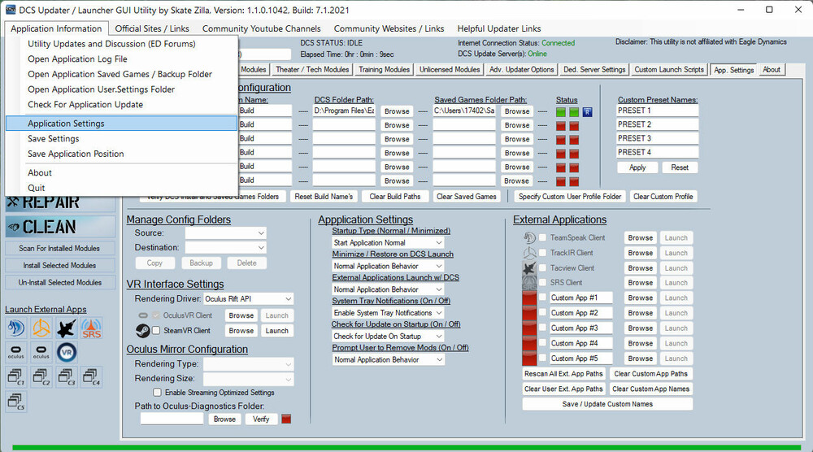Click the TeamSpeak logo in External Applications
The width and height of the screenshot is (813, 452).
coord(529,238)
